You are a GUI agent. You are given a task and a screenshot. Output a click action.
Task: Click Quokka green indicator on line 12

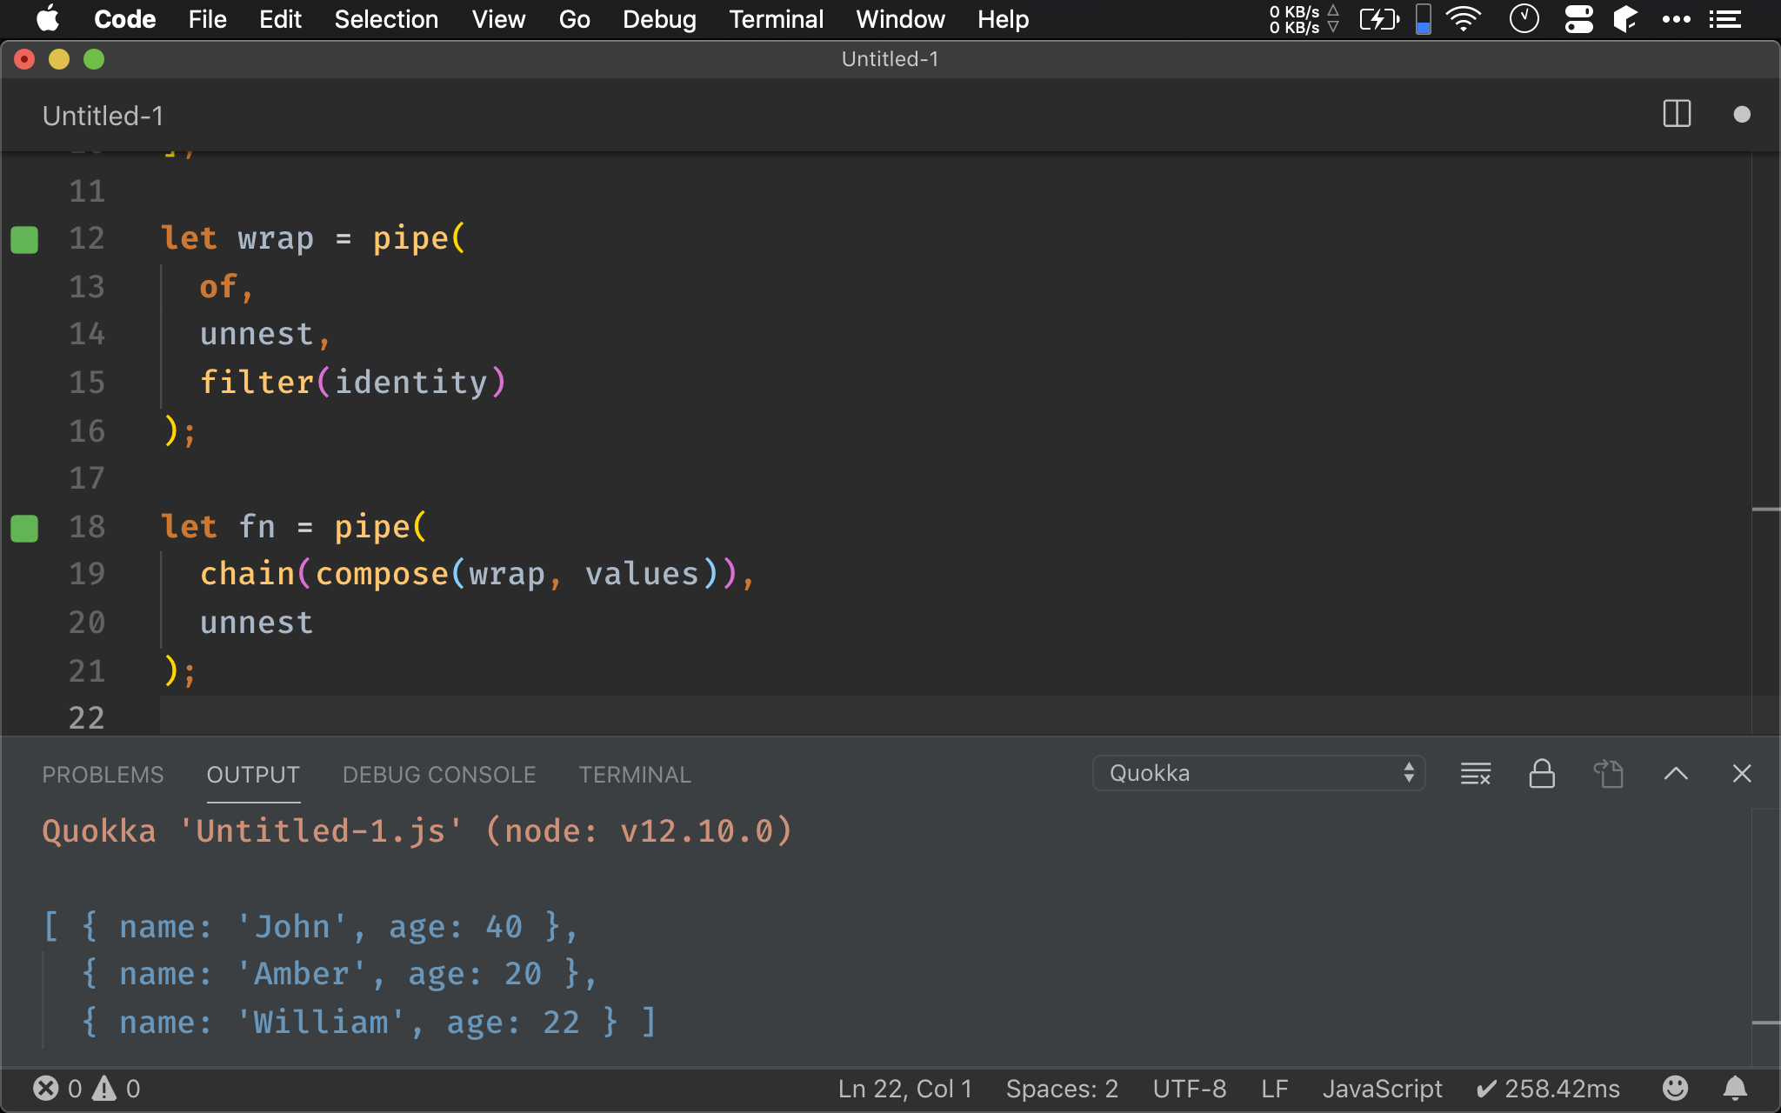coord(24,239)
